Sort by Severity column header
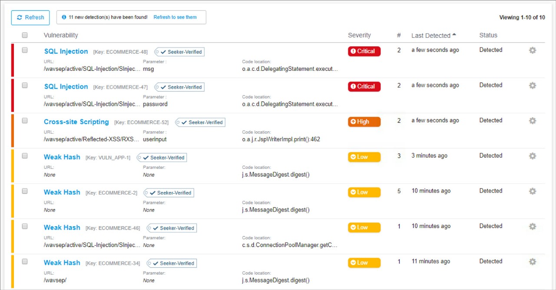Viewport: 556px width, 290px height. [x=359, y=35]
